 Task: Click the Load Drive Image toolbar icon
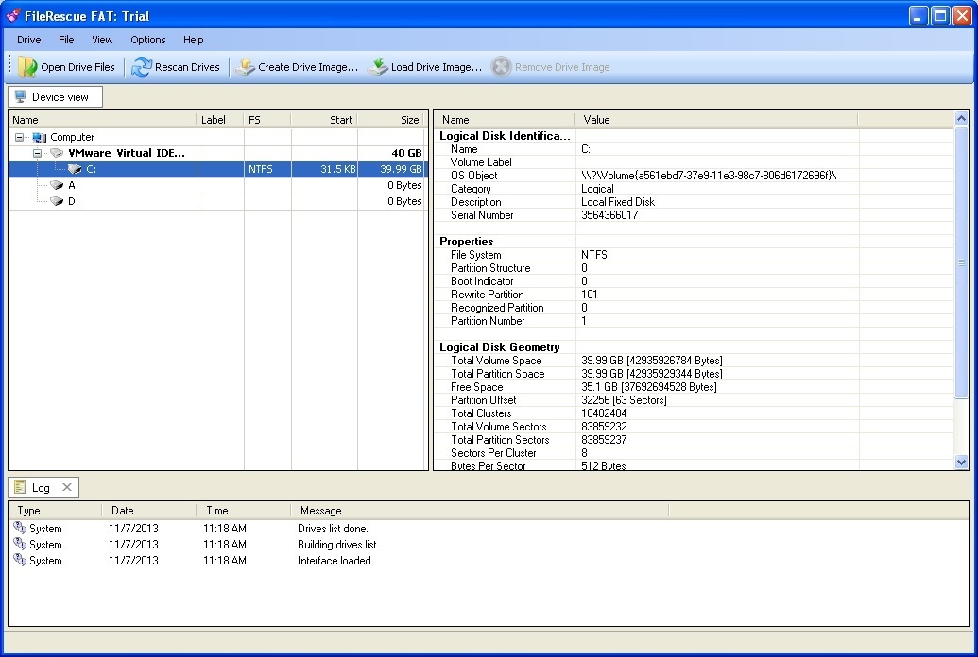tap(377, 67)
